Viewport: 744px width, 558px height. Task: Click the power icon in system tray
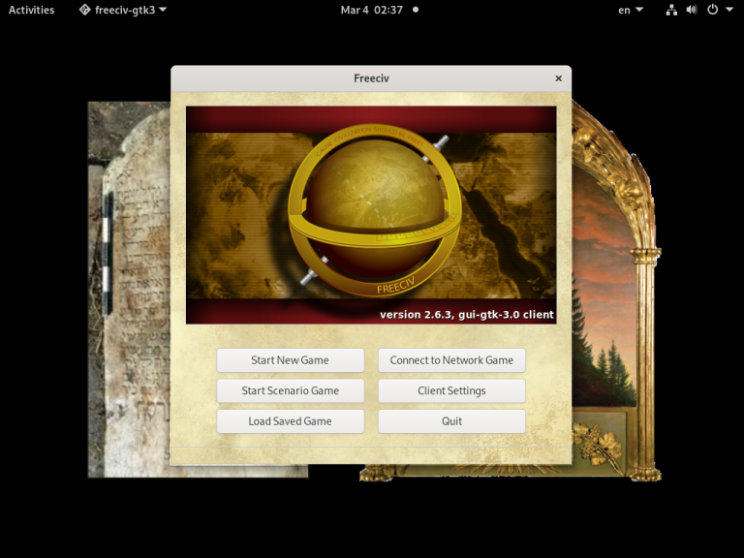click(x=713, y=10)
